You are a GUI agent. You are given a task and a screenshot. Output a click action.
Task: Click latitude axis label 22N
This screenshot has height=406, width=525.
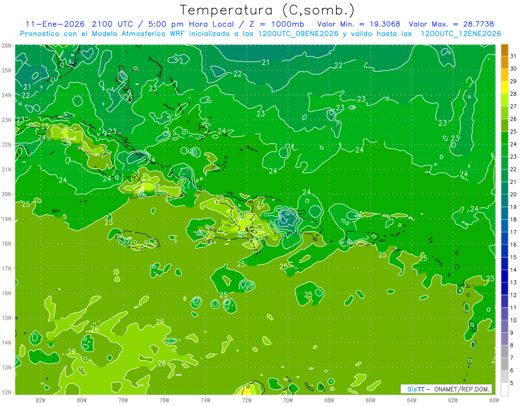[6, 145]
